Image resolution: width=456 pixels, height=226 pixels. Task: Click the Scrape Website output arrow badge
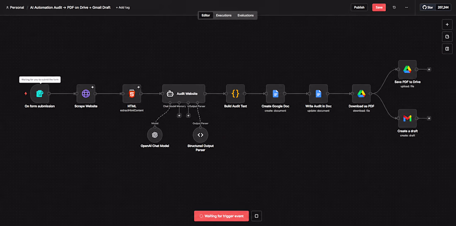click(92, 87)
